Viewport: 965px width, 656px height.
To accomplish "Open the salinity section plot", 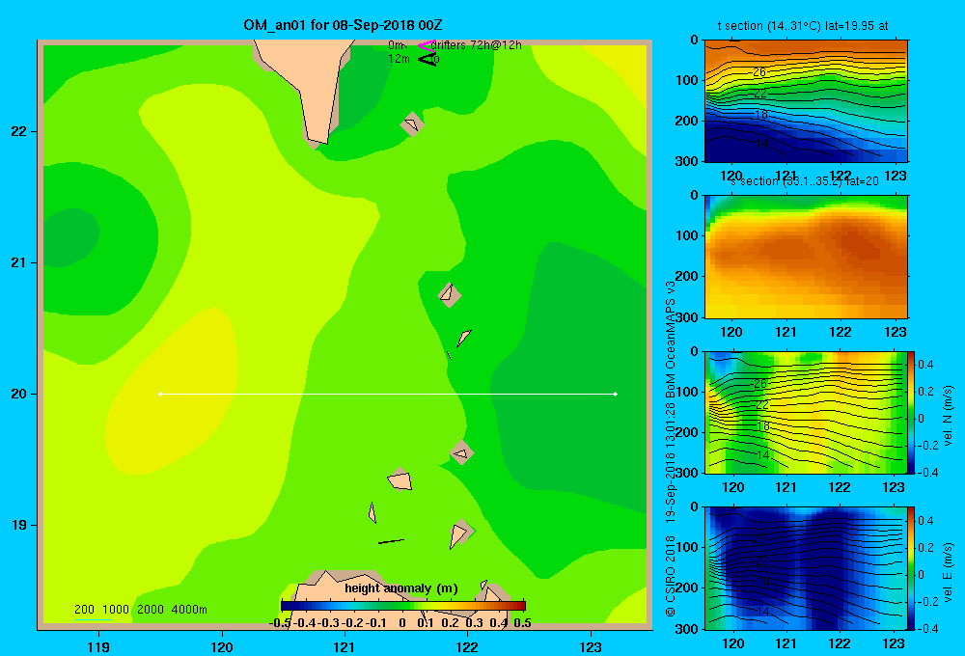I will [806, 256].
